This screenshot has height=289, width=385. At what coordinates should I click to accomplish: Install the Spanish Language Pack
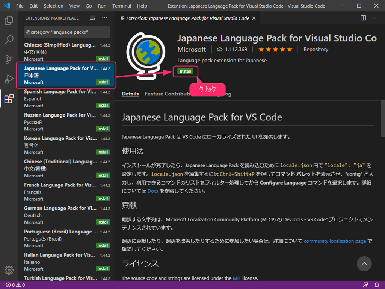point(103,106)
